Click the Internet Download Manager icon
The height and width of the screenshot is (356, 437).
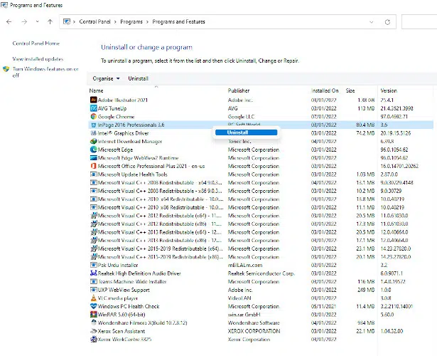tap(94, 141)
